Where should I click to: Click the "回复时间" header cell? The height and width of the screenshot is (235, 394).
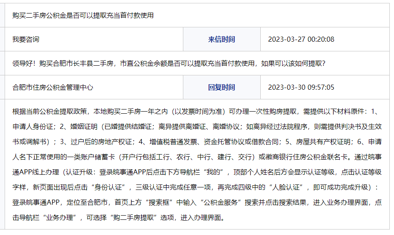222,87
